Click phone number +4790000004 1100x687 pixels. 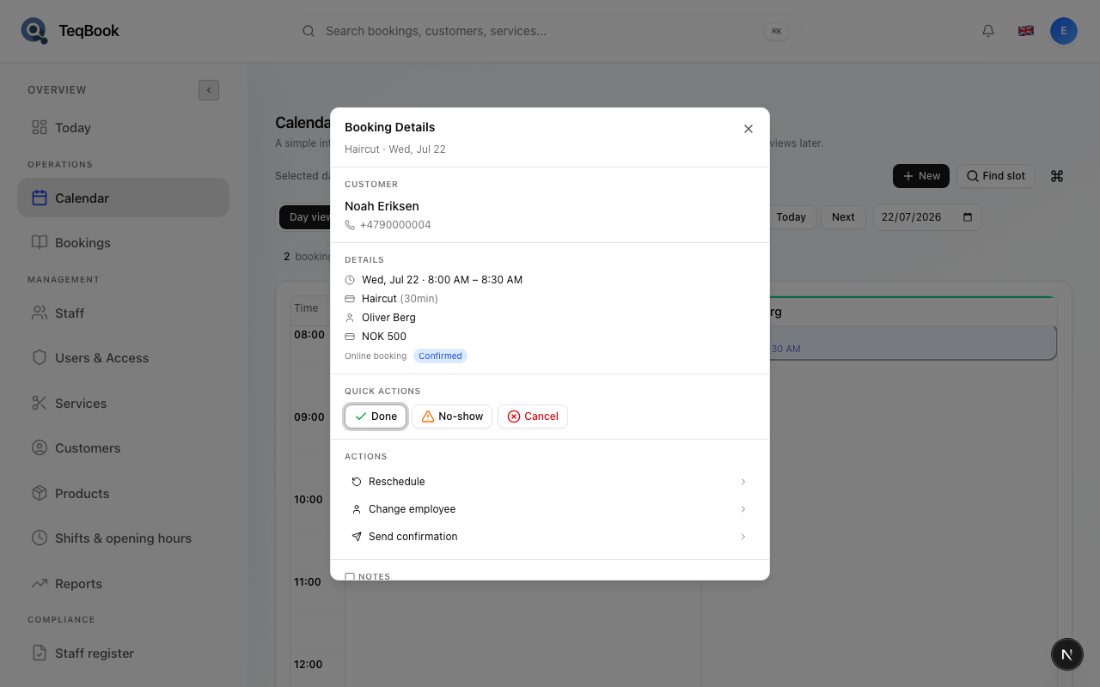click(x=395, y=225)
